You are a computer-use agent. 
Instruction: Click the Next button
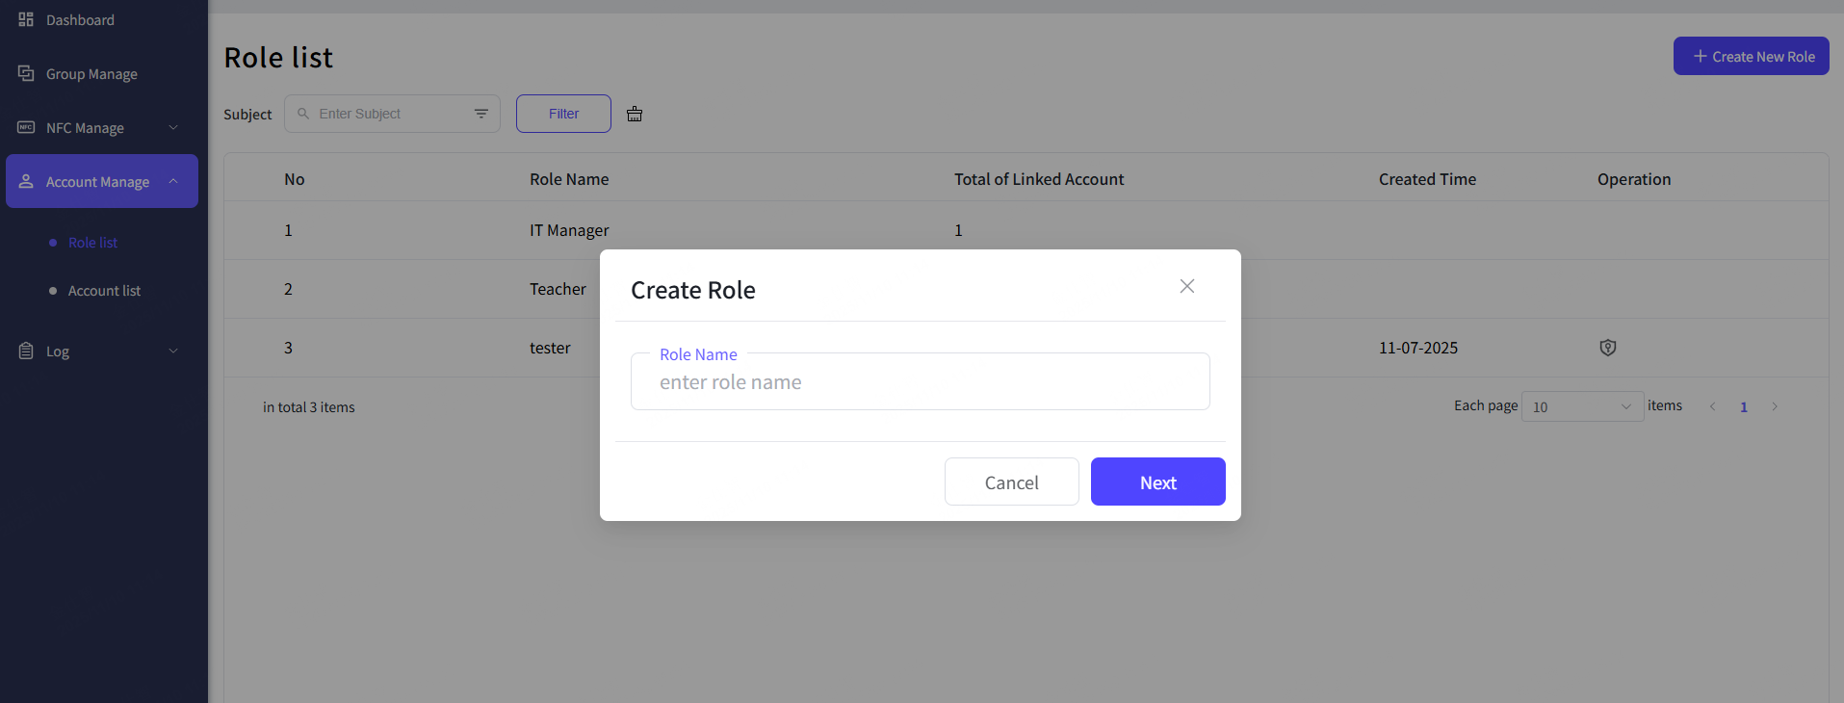click(x=1157, y=482)
